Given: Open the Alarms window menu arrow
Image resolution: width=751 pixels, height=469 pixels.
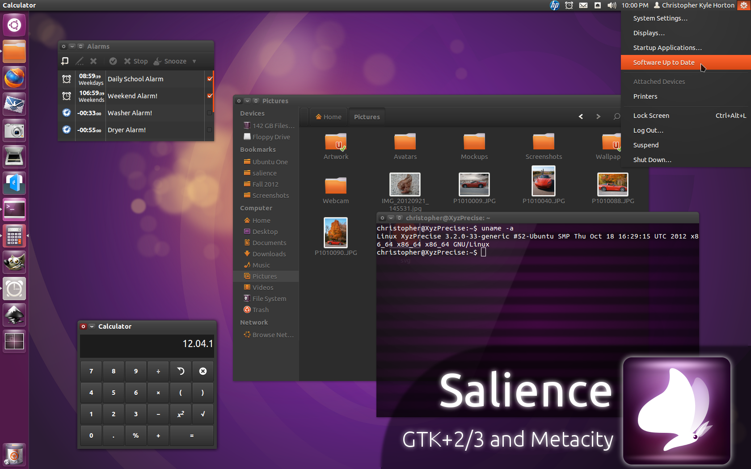Looking at the screenshot, I should (72, 46).
